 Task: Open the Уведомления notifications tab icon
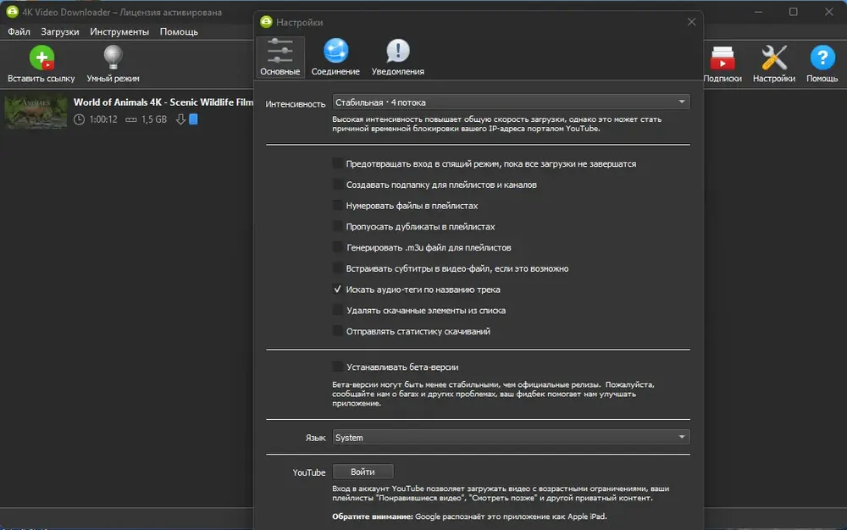point(397,51)
